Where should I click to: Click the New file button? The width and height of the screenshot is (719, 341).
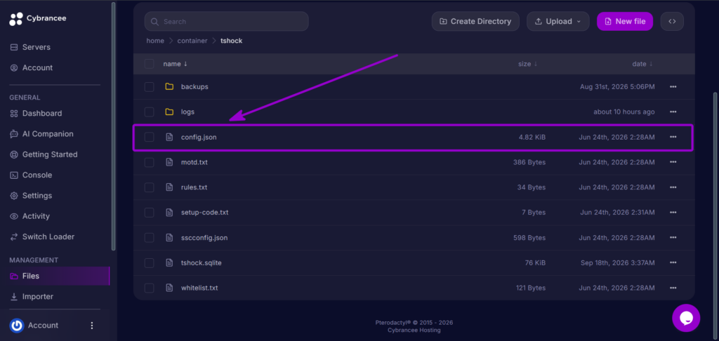pos(625,21)
